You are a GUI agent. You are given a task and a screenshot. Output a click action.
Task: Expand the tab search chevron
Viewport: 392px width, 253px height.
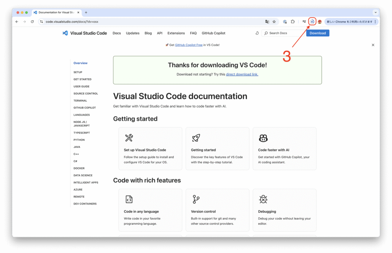pos(376,12)
